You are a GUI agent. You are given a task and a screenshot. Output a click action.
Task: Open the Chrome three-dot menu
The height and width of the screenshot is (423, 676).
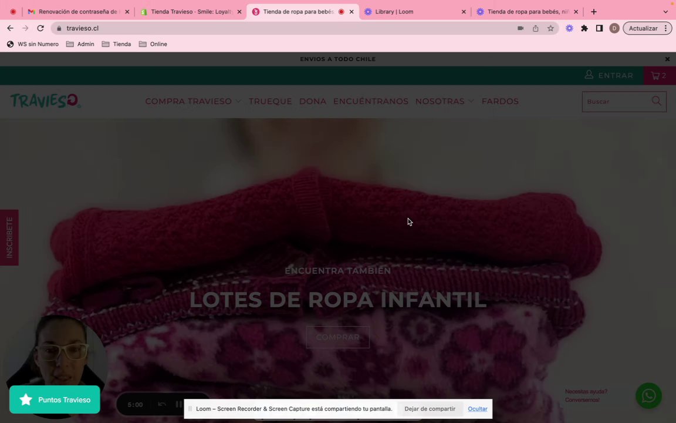click(665, 28)
